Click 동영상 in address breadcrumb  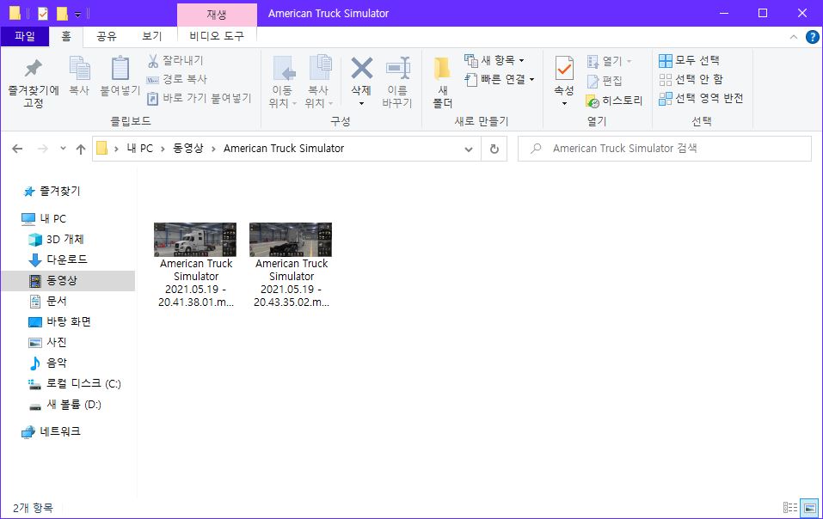point(187,149)
